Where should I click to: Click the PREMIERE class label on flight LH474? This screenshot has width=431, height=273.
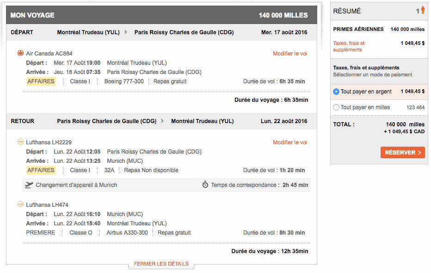point(40,232)
